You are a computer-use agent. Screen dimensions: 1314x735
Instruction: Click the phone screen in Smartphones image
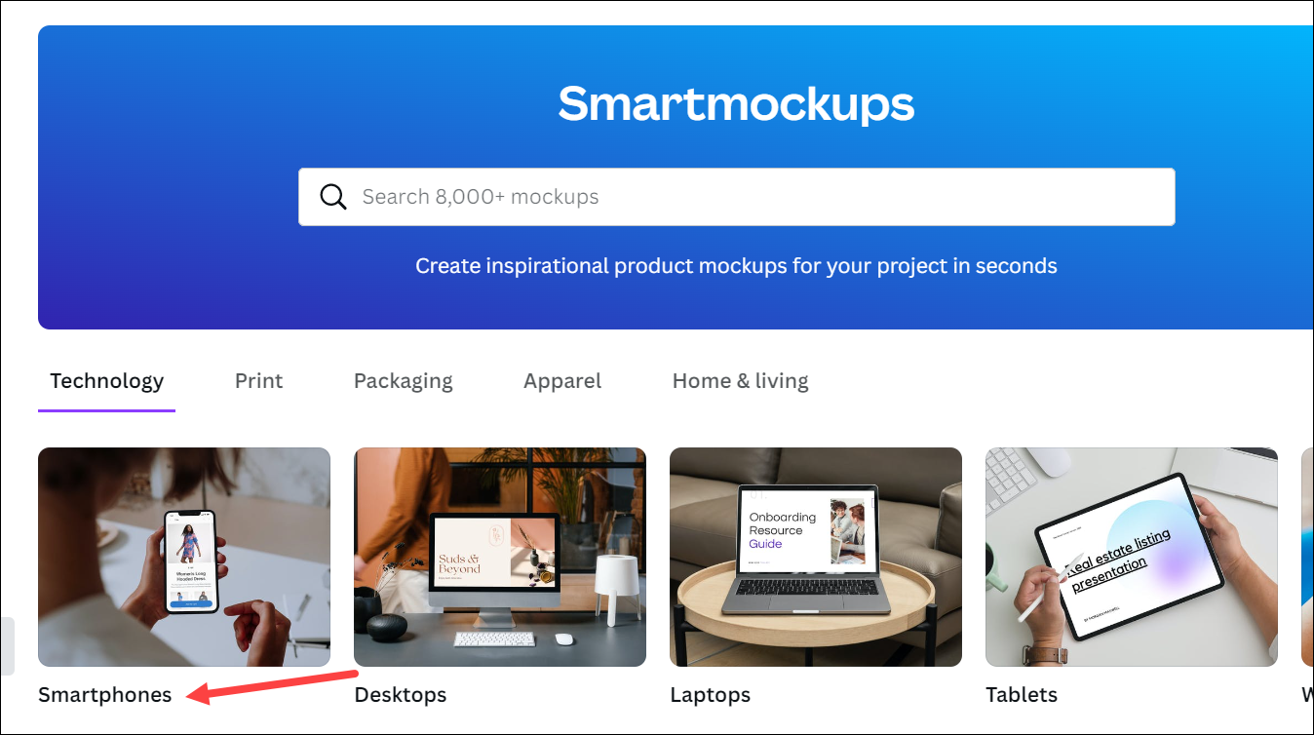tap(192, 561)
